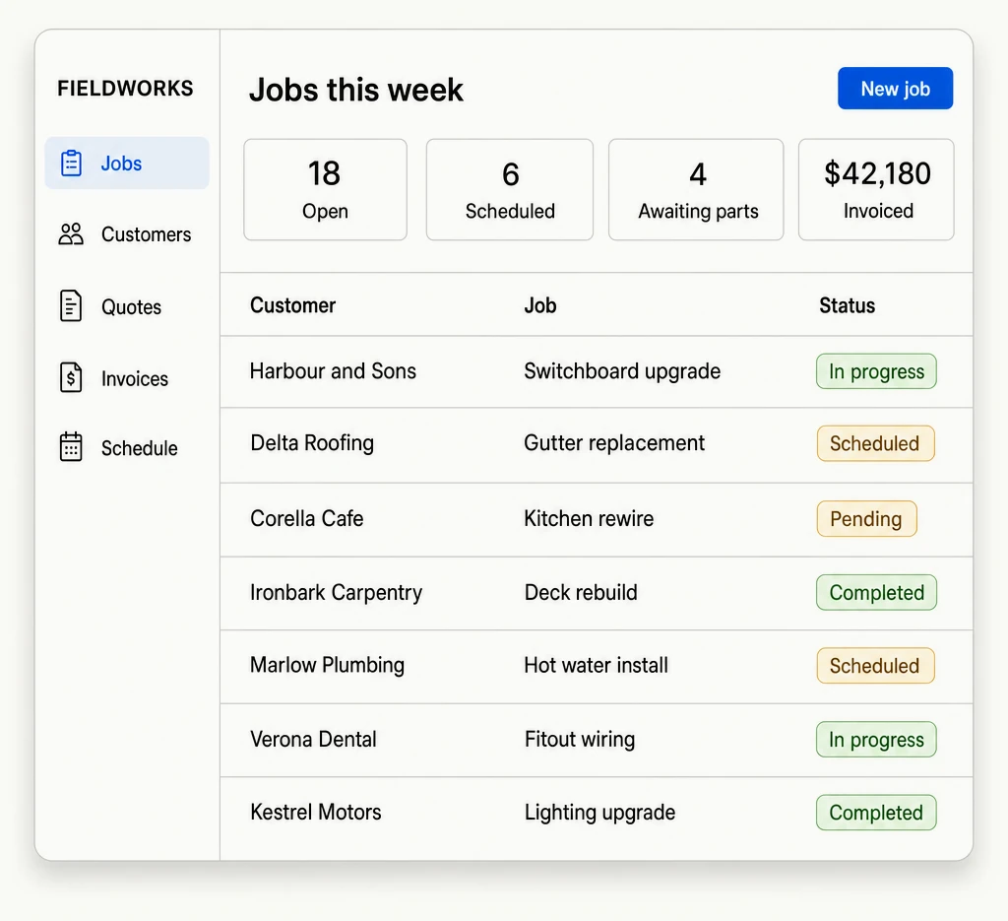Image resolution: width=1008 pixels, height=921 pixels.
Task: Click the Customer column header
Action: (292, 304)
